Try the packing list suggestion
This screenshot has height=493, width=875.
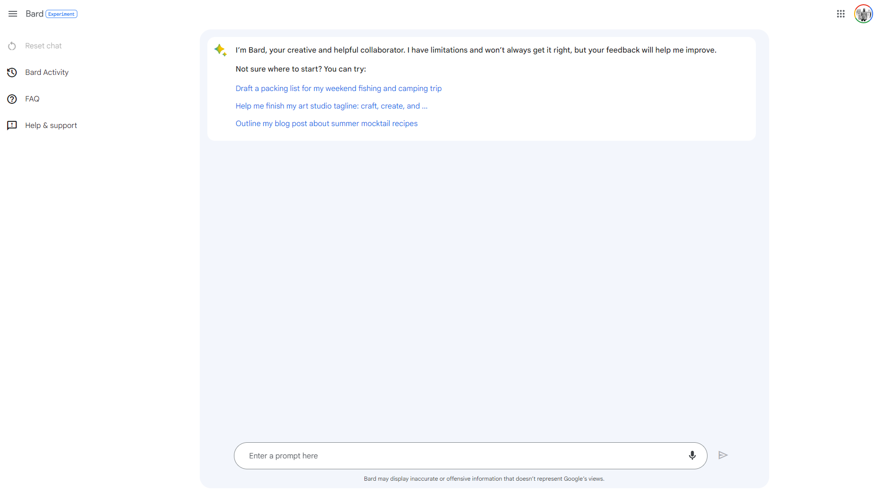[x=339, y=89]
